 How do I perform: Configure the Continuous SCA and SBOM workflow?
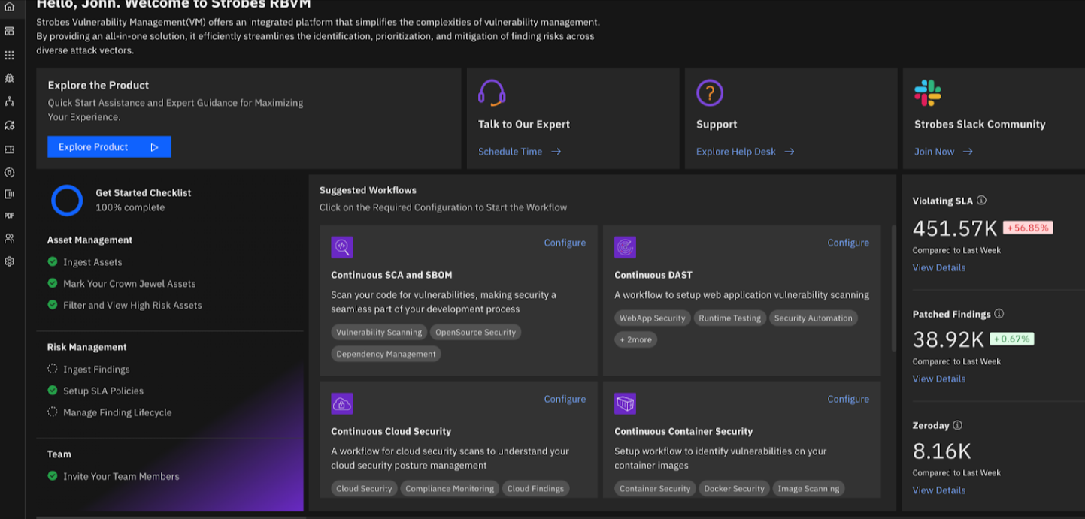(x=565, y=243)
